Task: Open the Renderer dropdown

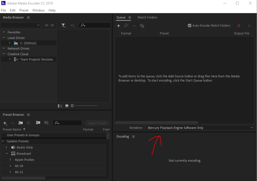Action: pos(200,128)
